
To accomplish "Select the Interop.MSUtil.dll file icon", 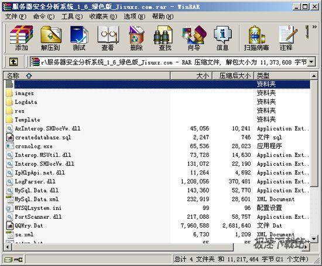I will coord(9,155).
